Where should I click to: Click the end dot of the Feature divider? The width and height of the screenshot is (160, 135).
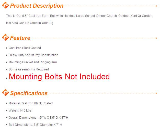click(x=156, y=38)
